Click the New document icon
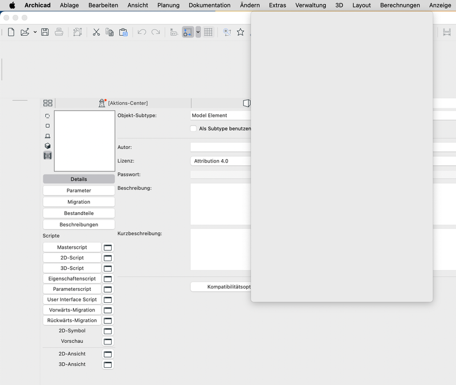The height and width of the screenshot is (385, 456). click(x=11, y=32)
